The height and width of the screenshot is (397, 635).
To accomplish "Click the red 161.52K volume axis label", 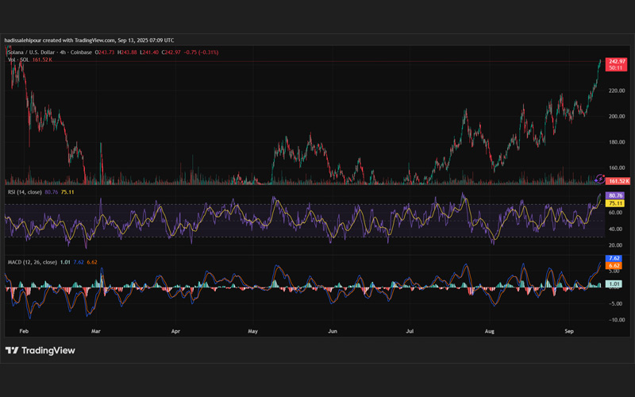I will coord(618,181).
